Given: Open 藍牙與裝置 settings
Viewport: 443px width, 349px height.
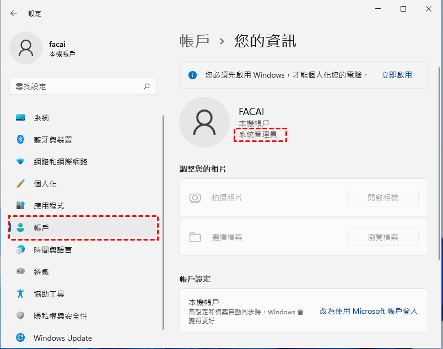Looking at the screenshot, I should (83, 139).
